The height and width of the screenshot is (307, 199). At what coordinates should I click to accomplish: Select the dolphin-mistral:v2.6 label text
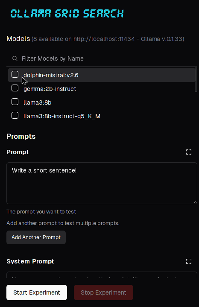(51, 75)
